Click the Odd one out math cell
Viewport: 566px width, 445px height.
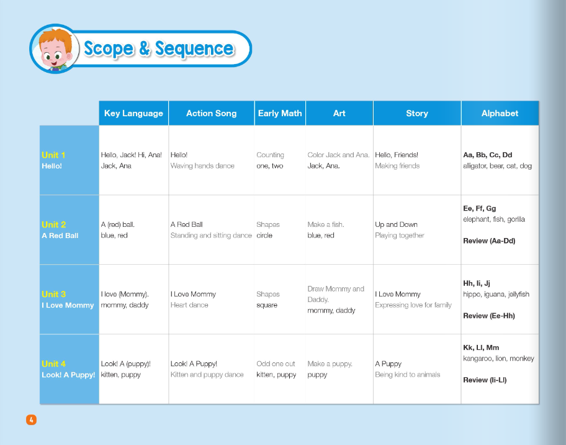tap(276, 364)
